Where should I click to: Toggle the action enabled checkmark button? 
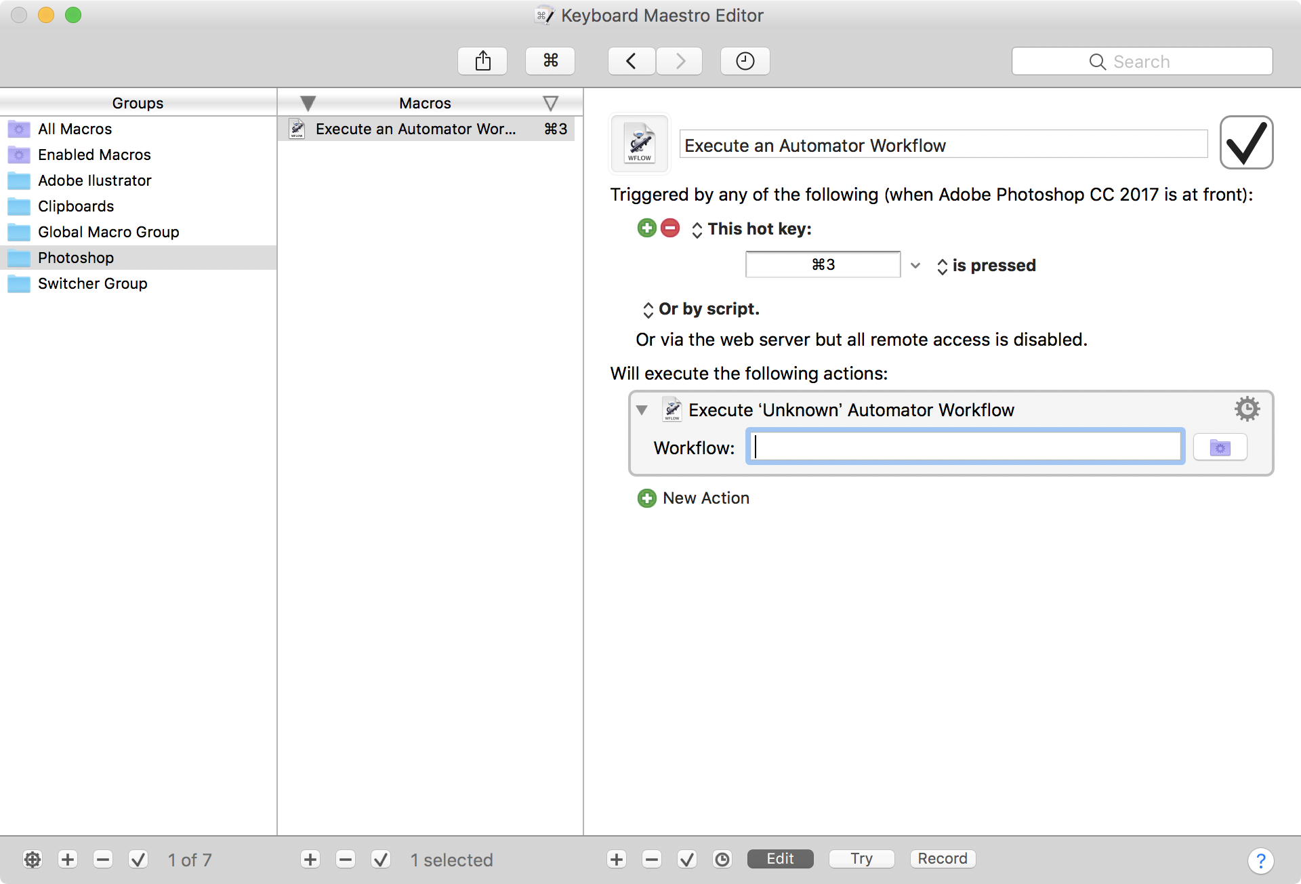coord(687,860)
